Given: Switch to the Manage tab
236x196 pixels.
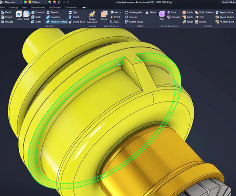Looking at the screenshot, I should 13,8.
